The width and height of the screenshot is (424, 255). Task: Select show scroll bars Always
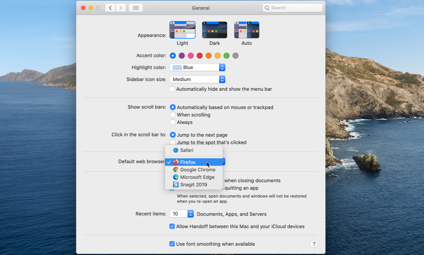(173, 122)
